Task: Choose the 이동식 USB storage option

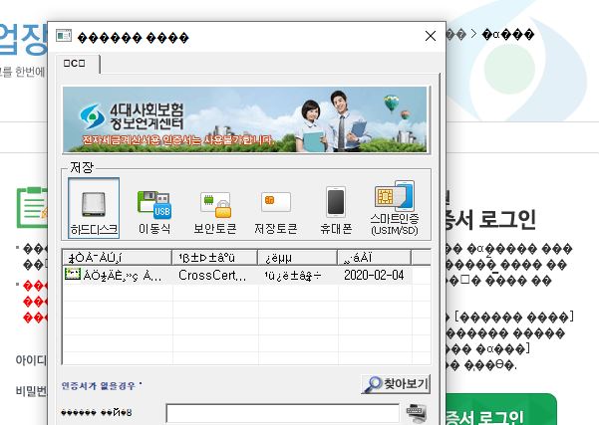Action: (x=154, y=212)
